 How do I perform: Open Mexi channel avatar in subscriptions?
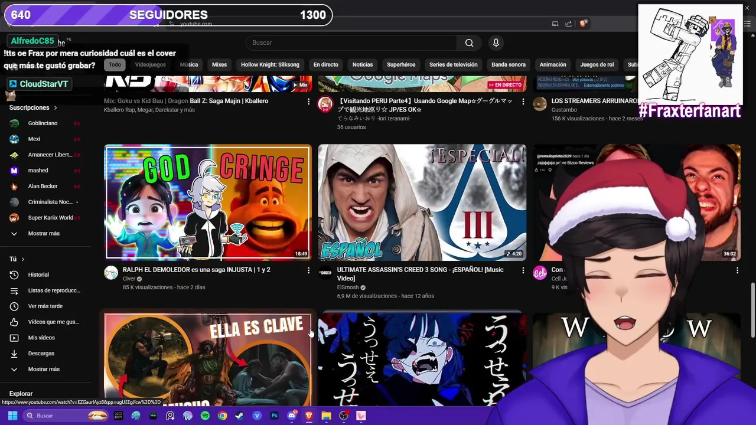click(14, 139)
